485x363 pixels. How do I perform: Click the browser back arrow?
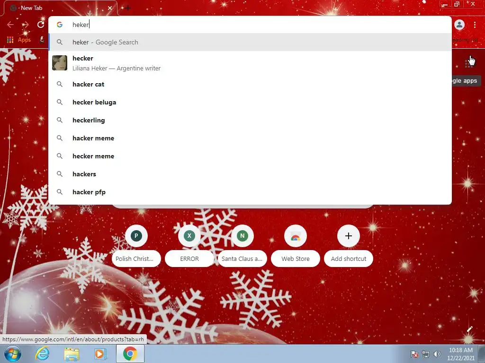(10, 25)
